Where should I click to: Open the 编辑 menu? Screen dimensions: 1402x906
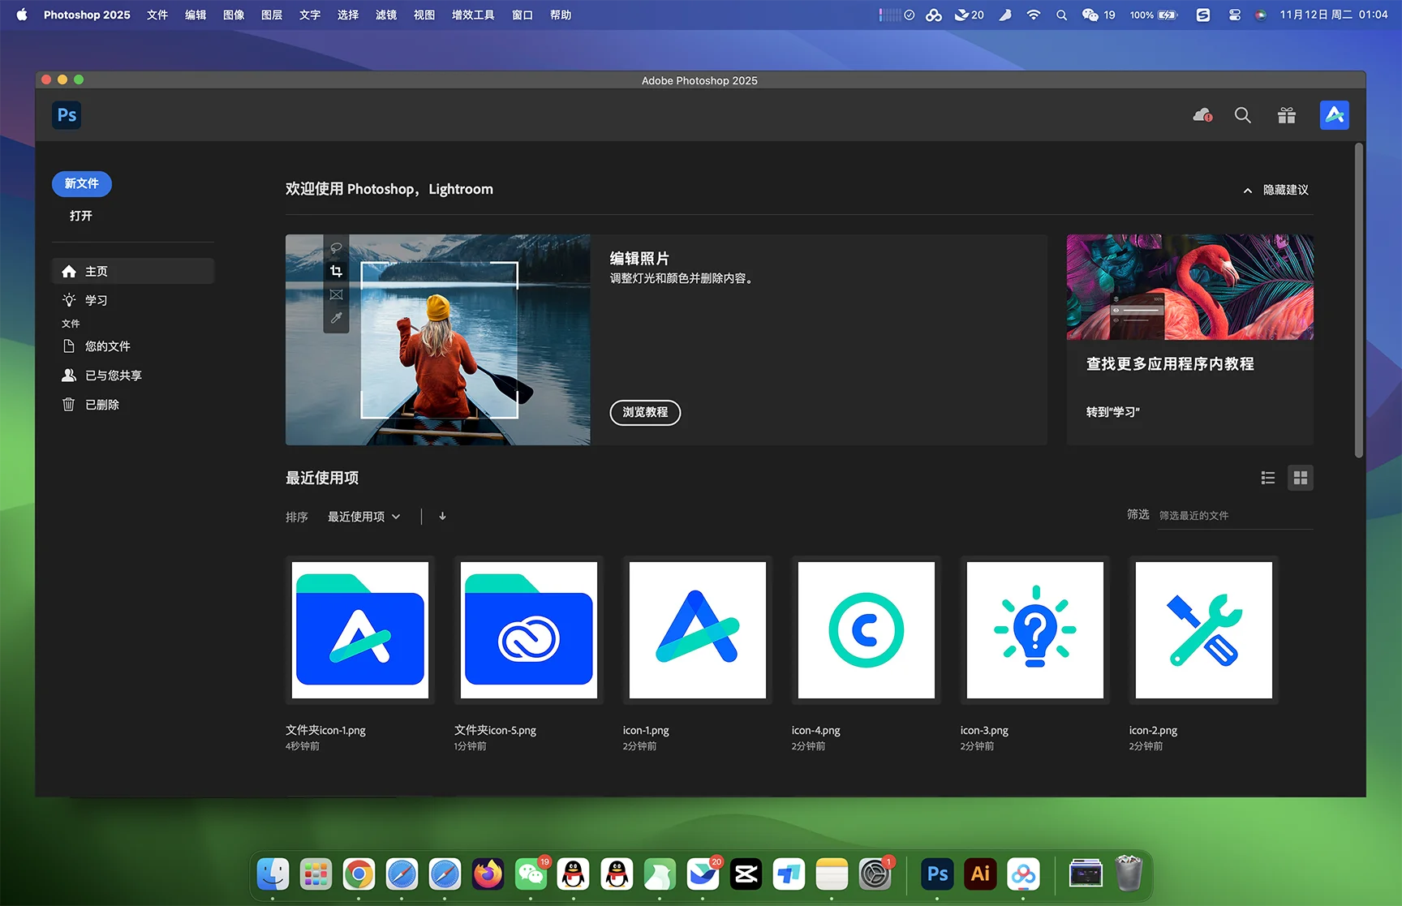(x=196, y=15)
